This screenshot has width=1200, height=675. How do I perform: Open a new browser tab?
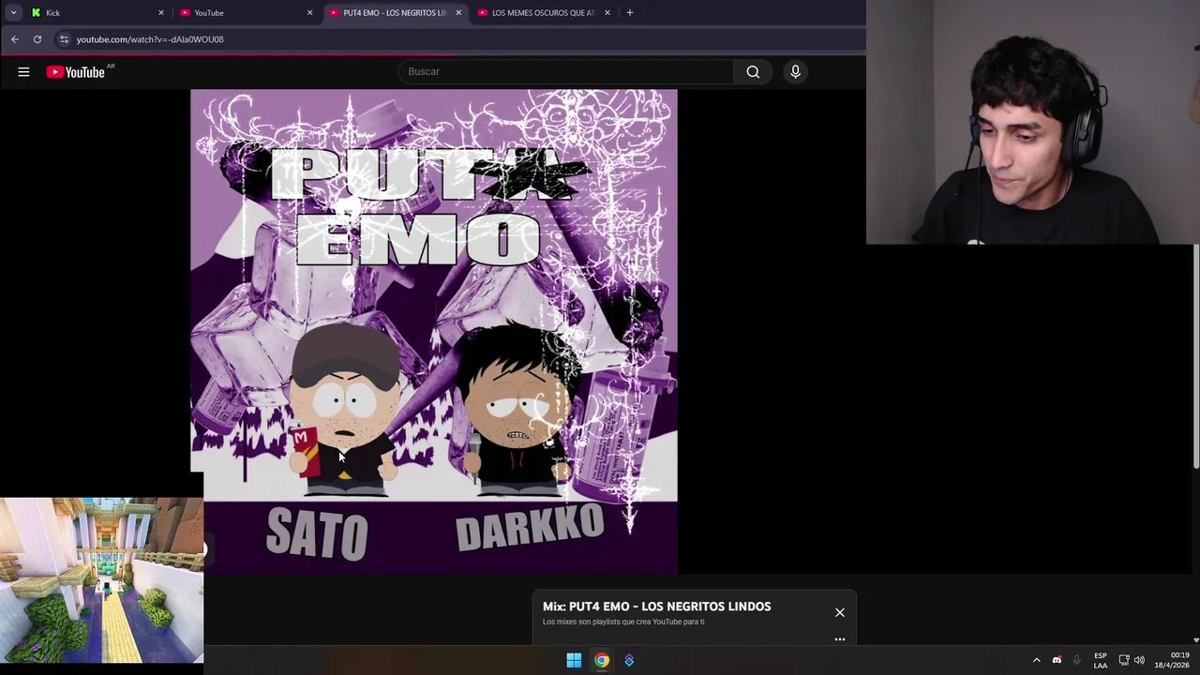[630, 12]
